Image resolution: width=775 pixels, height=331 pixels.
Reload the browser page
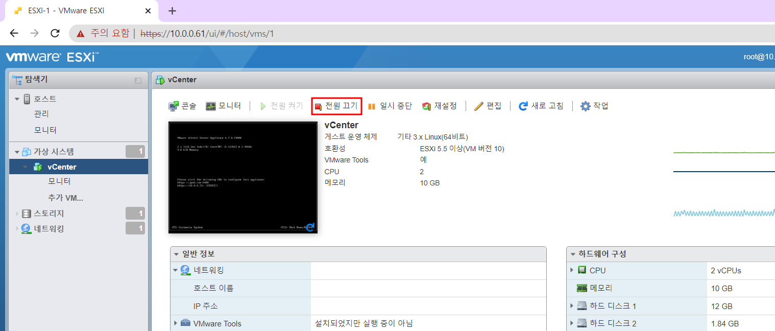pos(55,33)
